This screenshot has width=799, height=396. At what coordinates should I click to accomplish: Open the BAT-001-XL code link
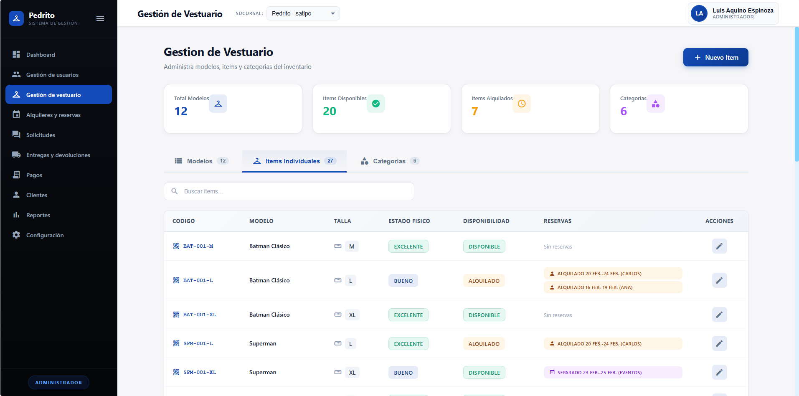[x=200, y=315]
